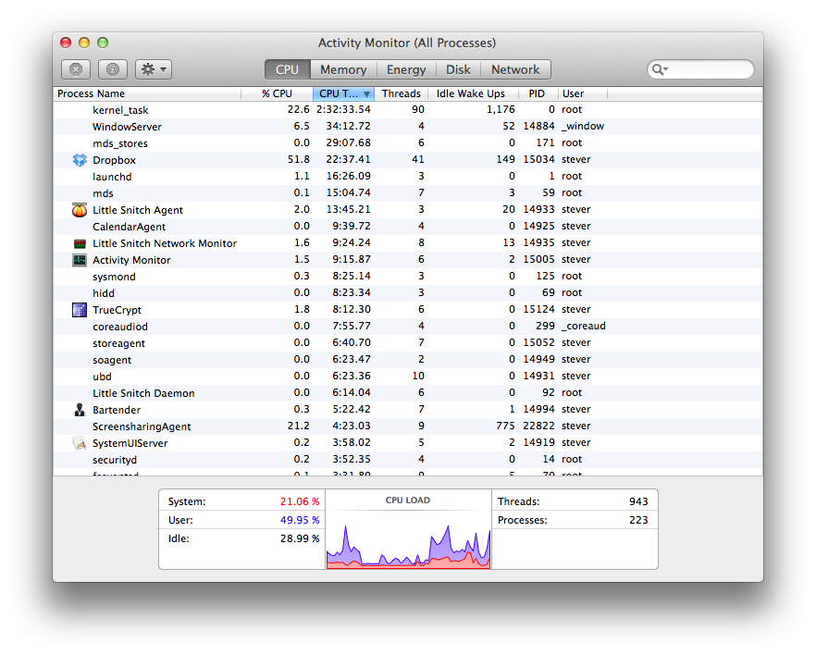Open the gear action menu

point(154,69)
